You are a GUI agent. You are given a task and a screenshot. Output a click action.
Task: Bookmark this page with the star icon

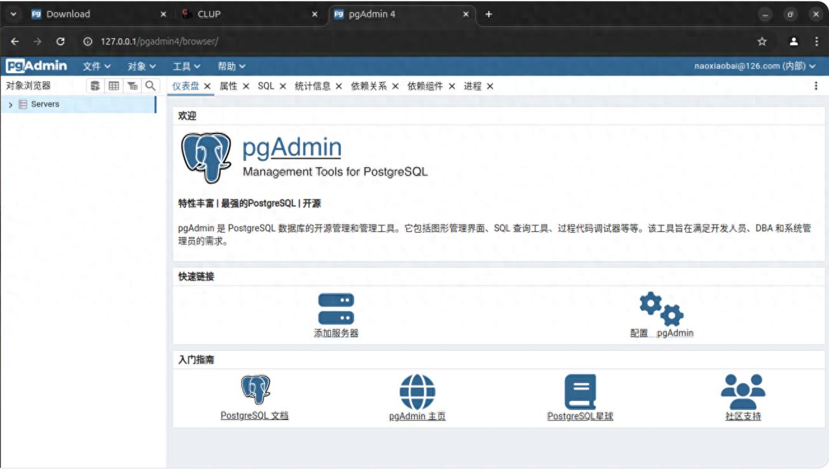[762, 41]
